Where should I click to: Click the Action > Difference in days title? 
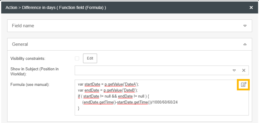[x=56, y=7]
